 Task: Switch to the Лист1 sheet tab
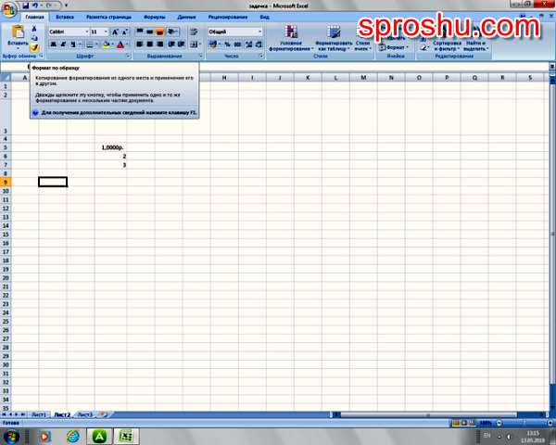coord(38,413)
